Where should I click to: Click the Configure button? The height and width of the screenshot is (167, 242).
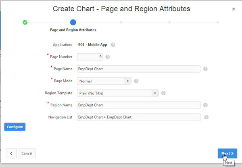[x=15, y=127]
